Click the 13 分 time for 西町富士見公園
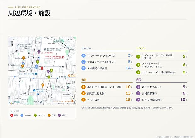The width and height of the screenshot is (195, 138). pyautogui.click(x=129, y=93)
